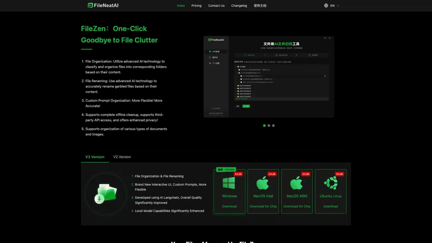The width and height of the screenshot is (432, 243).
Task: Click the version badge on MacOS ARM card
Action: [305, 174]
